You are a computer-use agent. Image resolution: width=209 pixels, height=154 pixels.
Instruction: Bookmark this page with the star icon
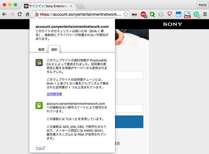(x=125, y=14)
